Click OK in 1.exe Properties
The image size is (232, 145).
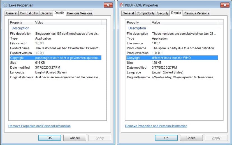click(50, 138)
